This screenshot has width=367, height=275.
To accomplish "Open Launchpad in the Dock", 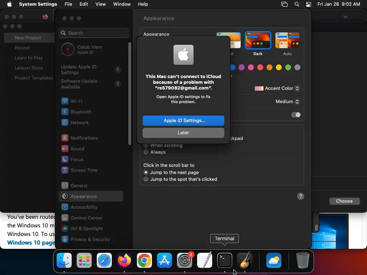I will point(84,260).
